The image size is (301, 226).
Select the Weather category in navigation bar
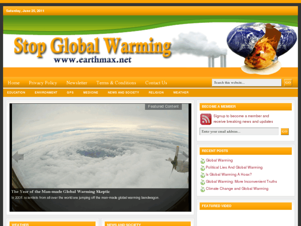(181, 92)
